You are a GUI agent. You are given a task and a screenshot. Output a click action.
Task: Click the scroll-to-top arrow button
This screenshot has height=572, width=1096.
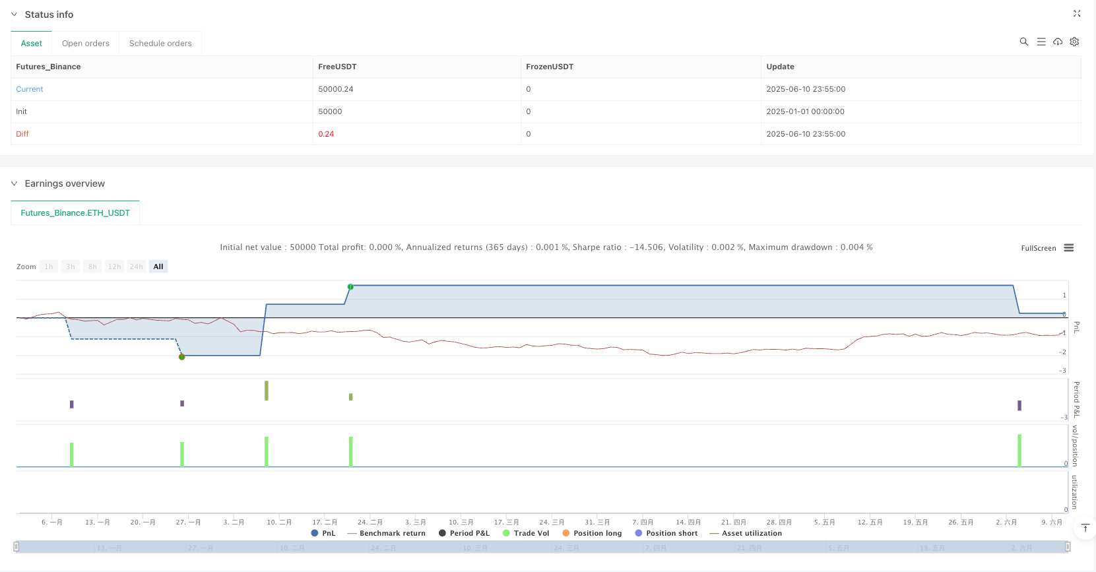(1085, 528)
